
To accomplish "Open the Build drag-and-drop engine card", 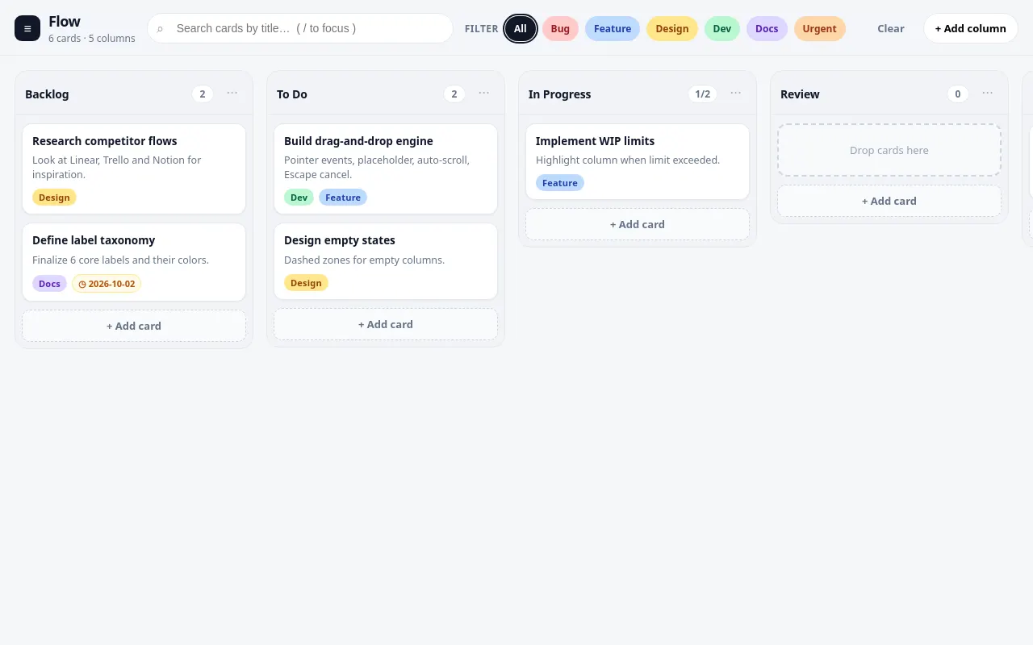I will [386, 169].
